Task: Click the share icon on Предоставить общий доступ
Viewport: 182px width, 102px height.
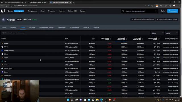Action: pos(158,20)
